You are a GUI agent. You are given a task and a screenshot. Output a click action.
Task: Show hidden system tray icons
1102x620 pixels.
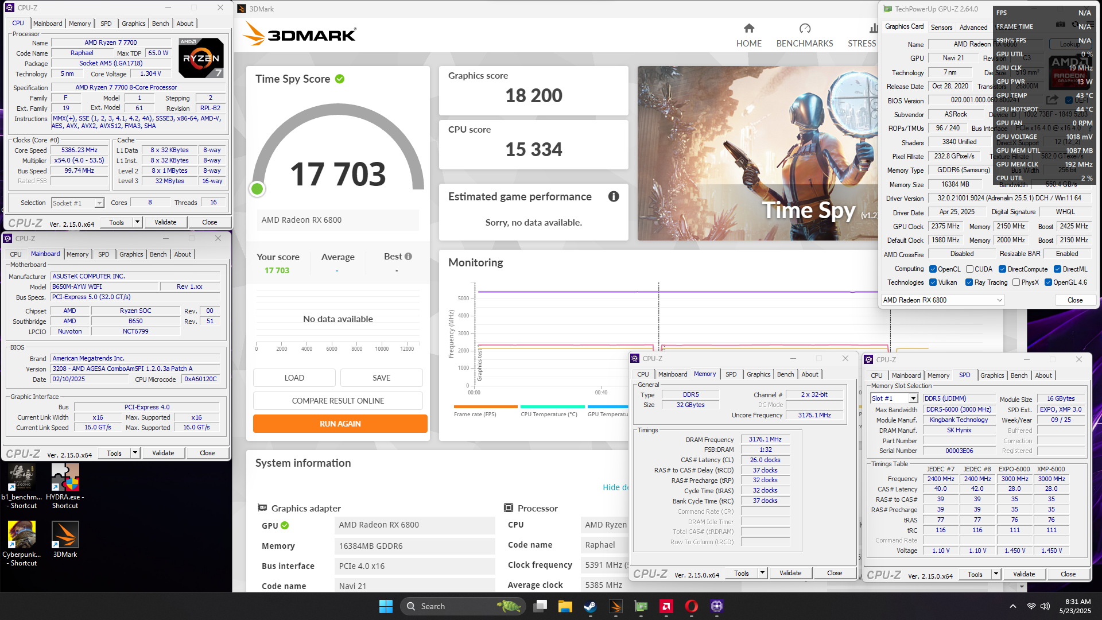point(1013,606)
